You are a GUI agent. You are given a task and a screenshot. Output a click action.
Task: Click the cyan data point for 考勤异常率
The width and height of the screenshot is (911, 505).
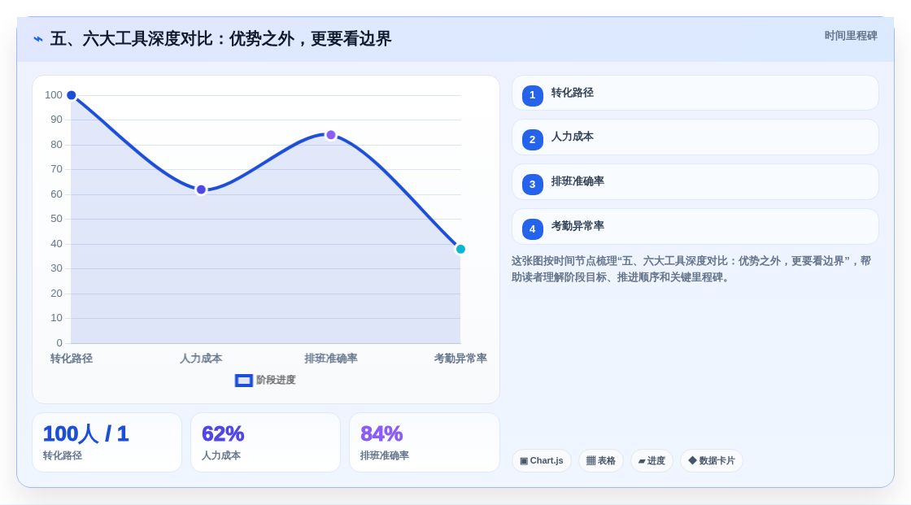click(460, 250)
